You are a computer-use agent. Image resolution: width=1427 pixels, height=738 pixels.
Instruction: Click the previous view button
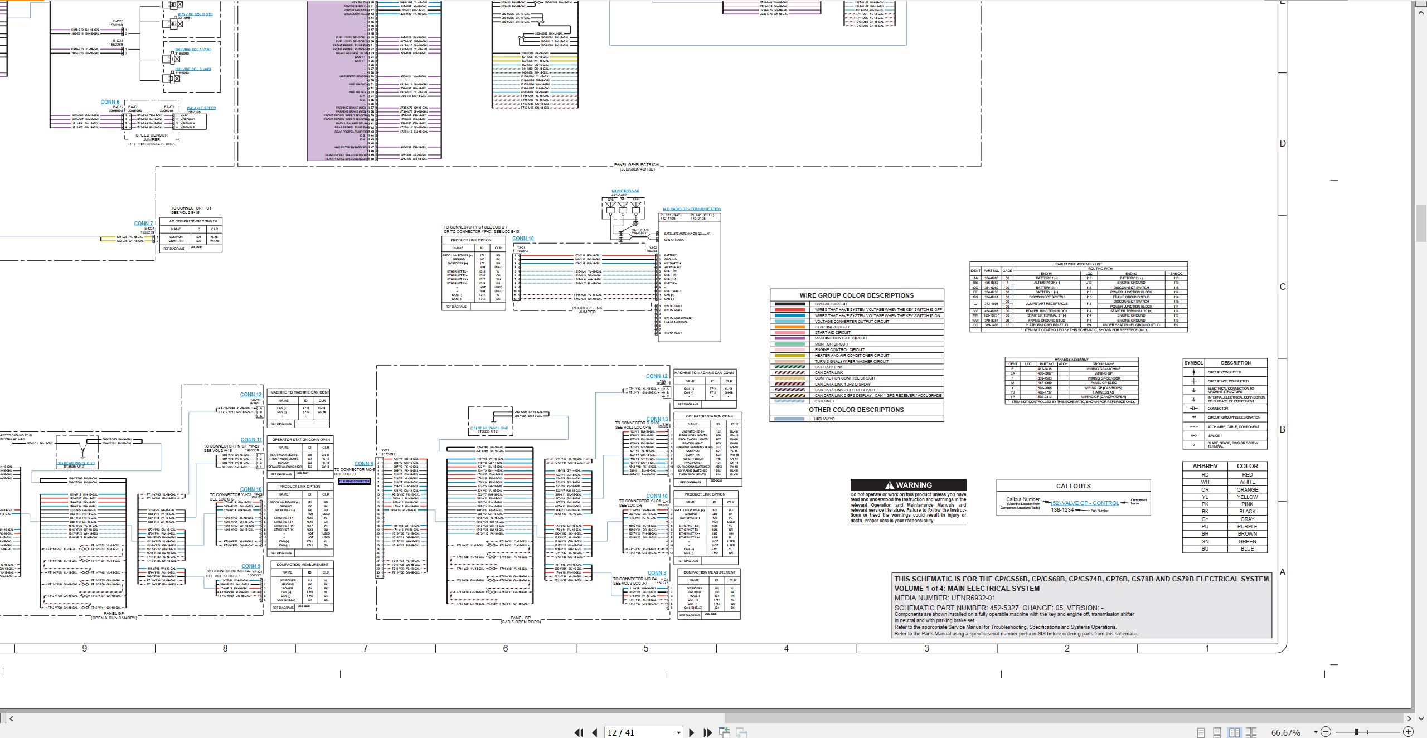725,732
